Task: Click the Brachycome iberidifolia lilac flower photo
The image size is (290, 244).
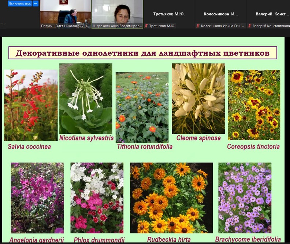Action: point(245,198)
